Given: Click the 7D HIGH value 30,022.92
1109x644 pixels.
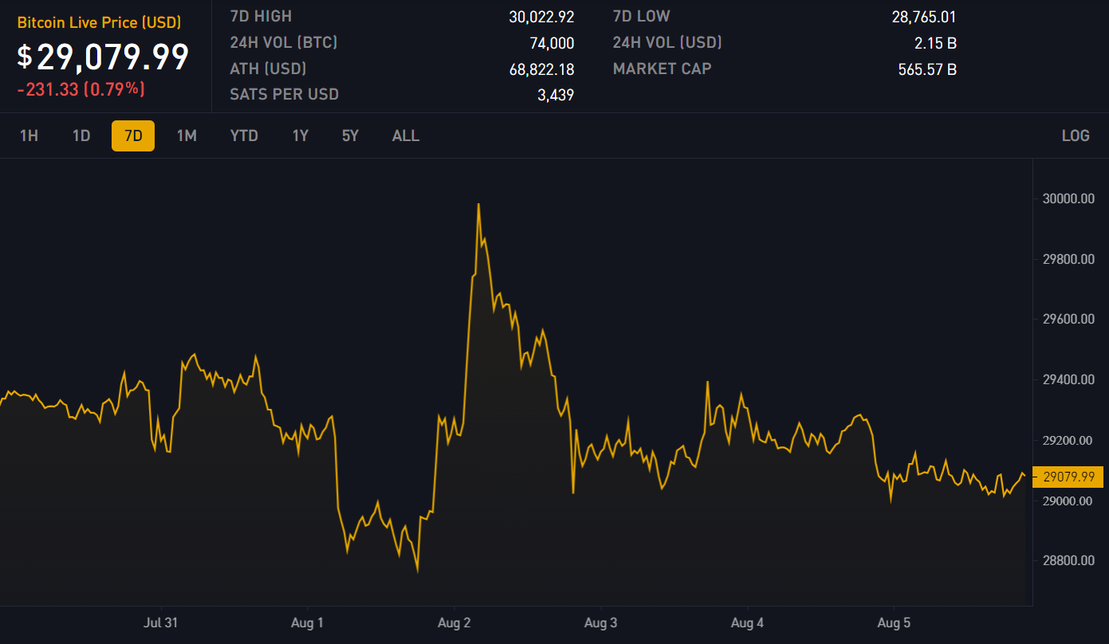Looking at the screenshot, I should [541, 17].
